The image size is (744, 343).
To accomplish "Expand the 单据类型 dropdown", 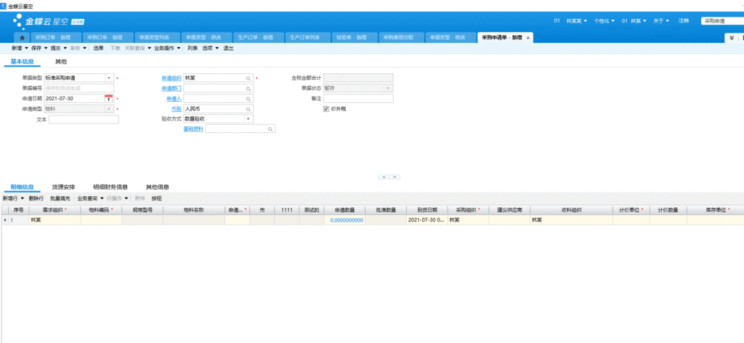I will [109, 78].
